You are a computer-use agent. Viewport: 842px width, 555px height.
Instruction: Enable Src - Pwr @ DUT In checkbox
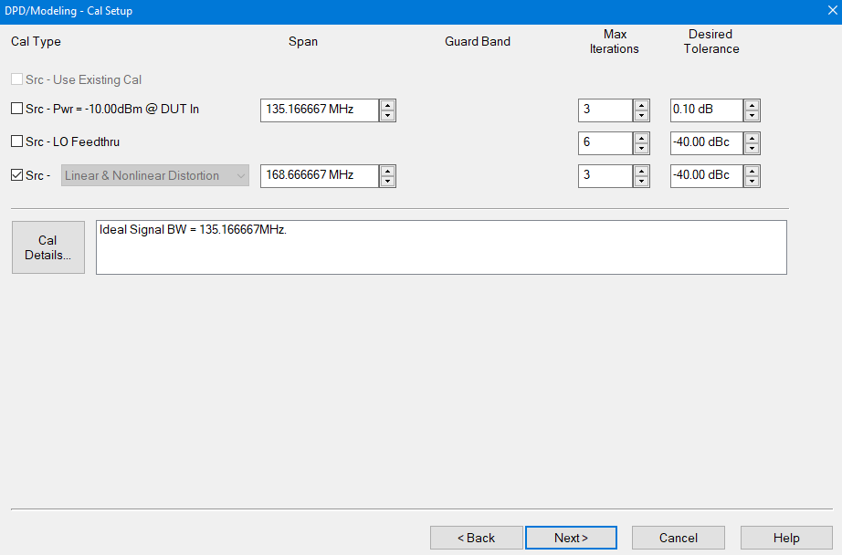pos(16,110)
